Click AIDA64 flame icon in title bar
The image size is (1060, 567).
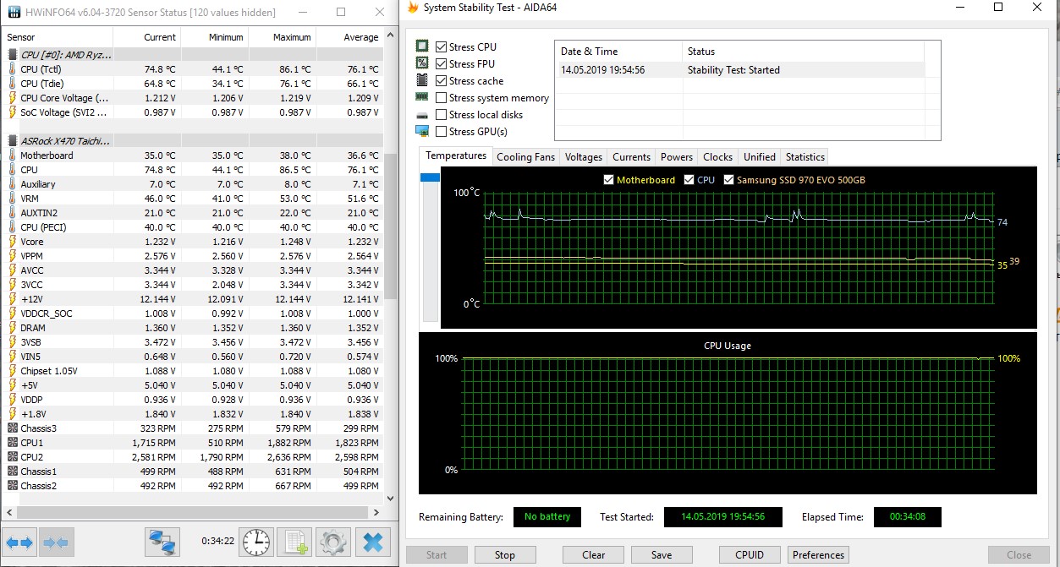[x=413, y=8]
